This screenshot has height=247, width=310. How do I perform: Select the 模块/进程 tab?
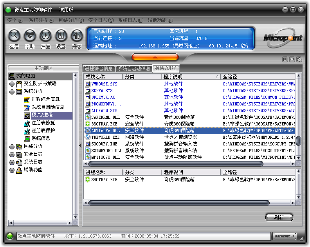coord(166,68)
